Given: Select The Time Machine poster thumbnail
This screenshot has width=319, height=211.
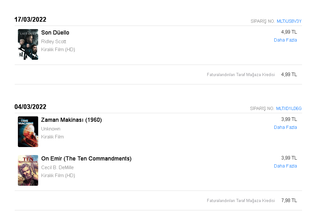Looking at the screenshot, I should coord(28,132).
